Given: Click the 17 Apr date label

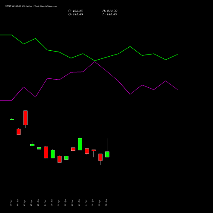Looking at the screenshot, I should (x=45, y=203).
